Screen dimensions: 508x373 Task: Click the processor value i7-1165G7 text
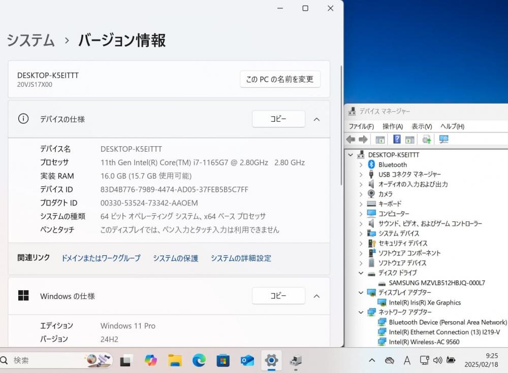click(203, 162)
